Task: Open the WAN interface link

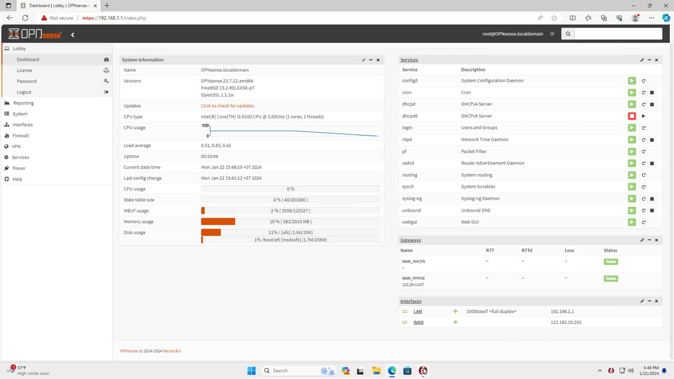Action: (418, 322)
